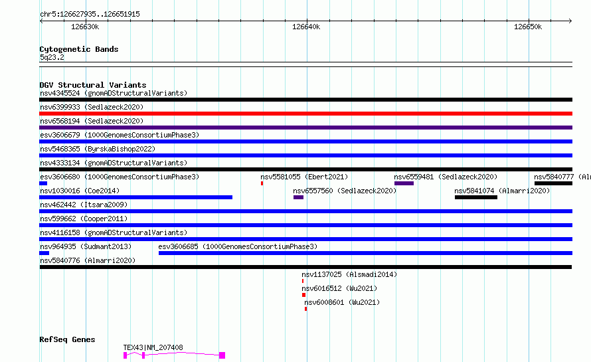Click the small blue esv3606680 bar
This screenshot has width=591, height=362.
click(x=43, y=183)
